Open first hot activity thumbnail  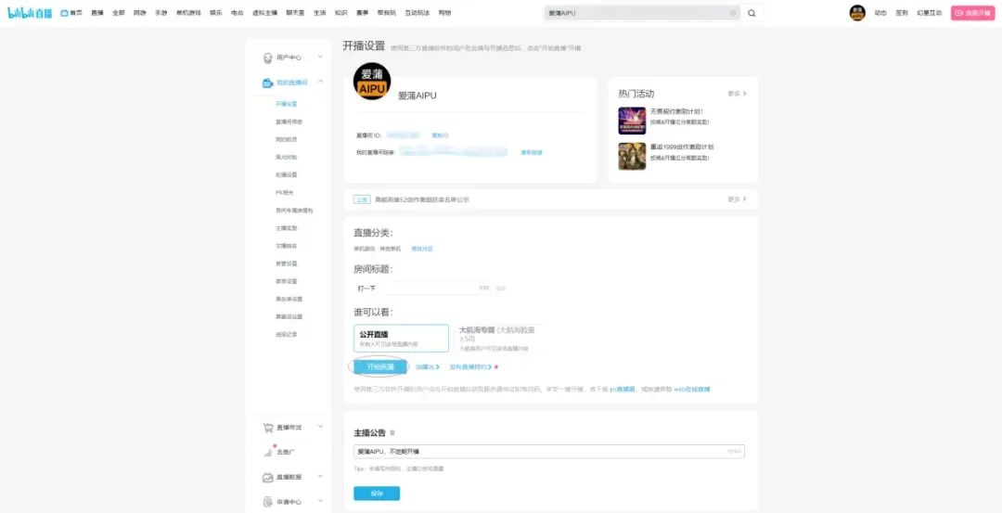[632, 121]
